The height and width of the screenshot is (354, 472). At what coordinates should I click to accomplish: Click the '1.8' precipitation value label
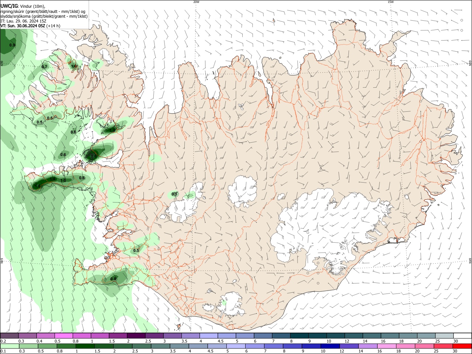[94, 156]
